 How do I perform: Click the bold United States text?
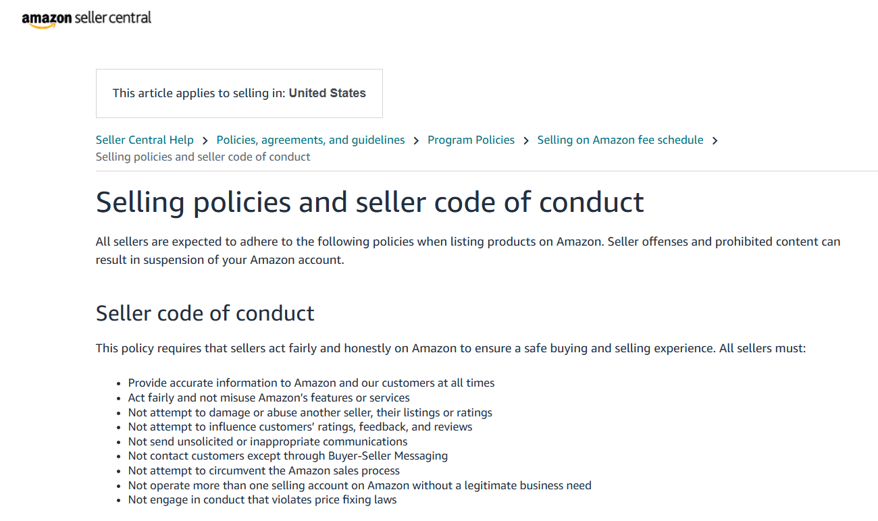click(328, 93)
